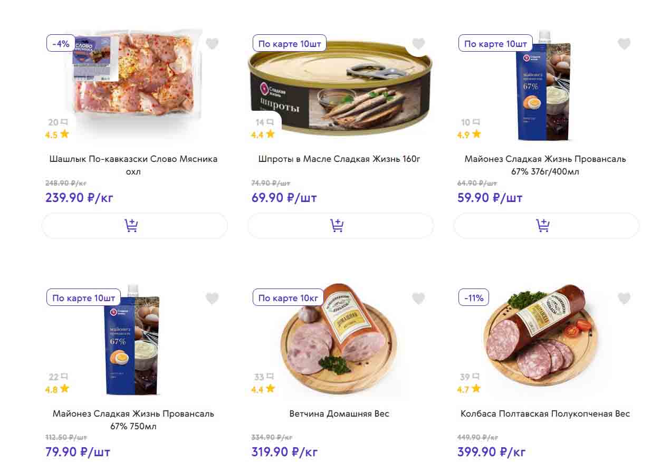The width and height of the screenshot is (670, 462).
Task: Favorite the Майонез 376г/400мл product
Action: point(624,44)
